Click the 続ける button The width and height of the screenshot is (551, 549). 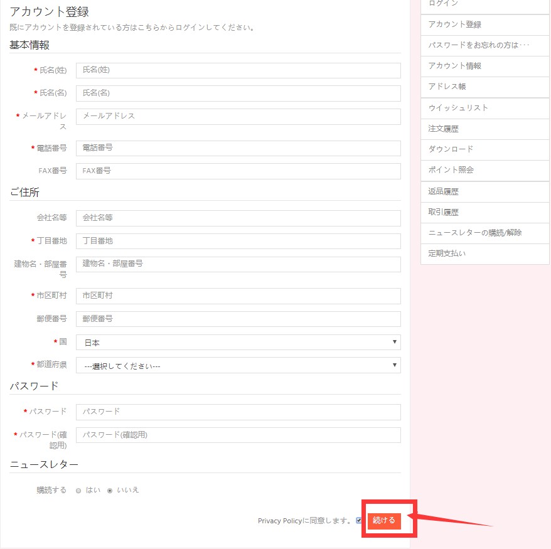point(384,521)
